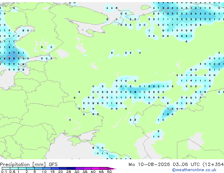Pick the legend swatch between 2 and 5

point(30,168)
